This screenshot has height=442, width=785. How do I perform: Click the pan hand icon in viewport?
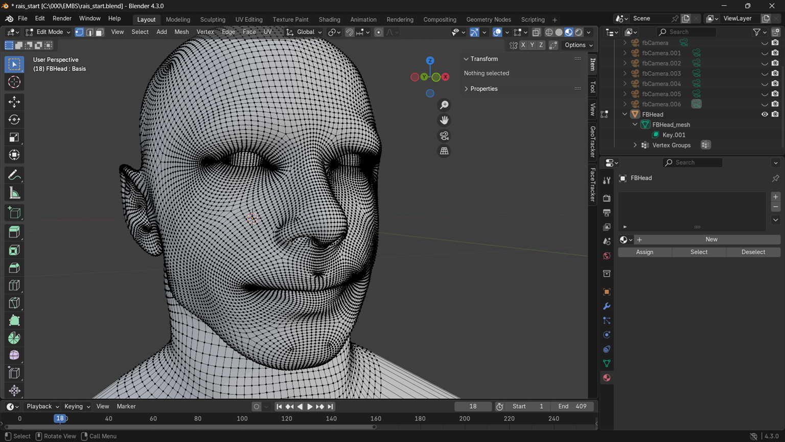[444, 120]
